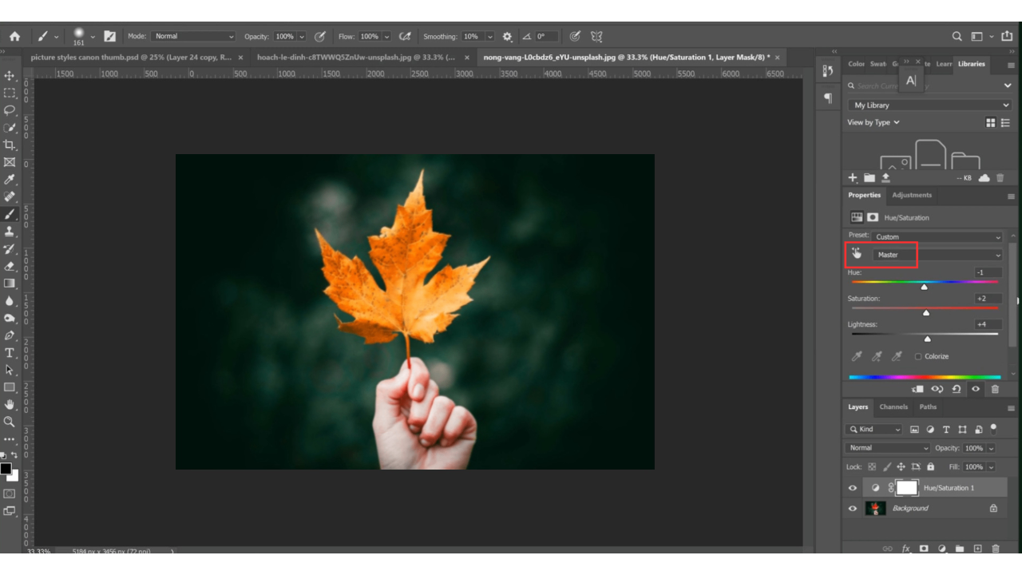This screenshot has height=575, width=1022.
Task: Add layer style with fx icon
Action: [x=906, y=549]
